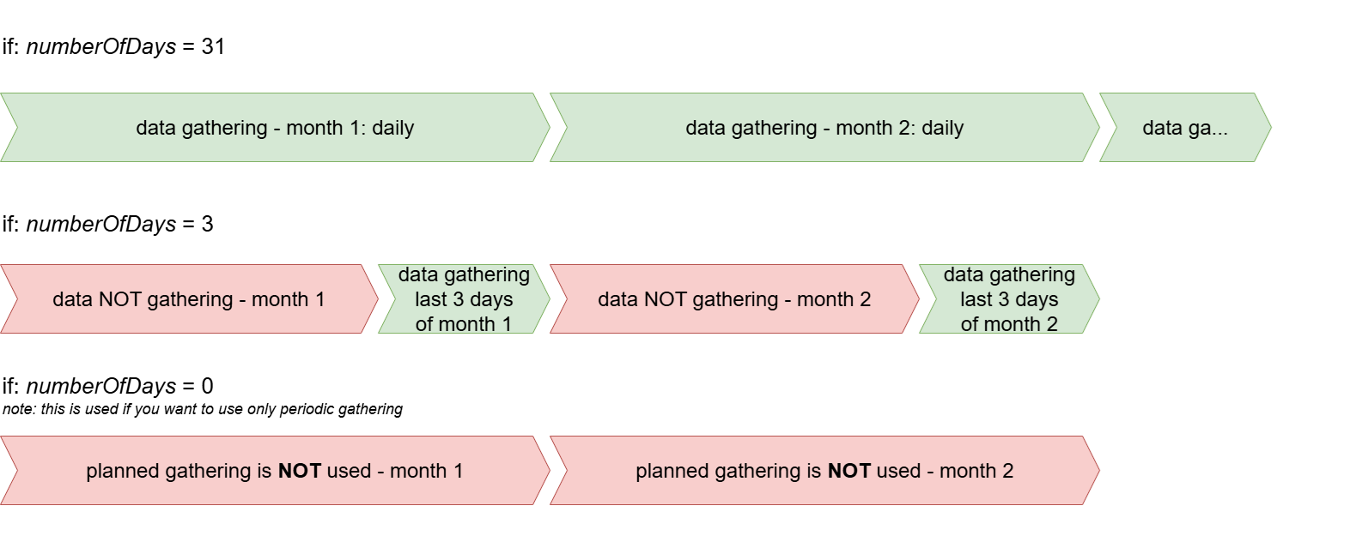
Task: Click italic 'numberOfDays' in the '= 3' heading
Action: [101, 224]
